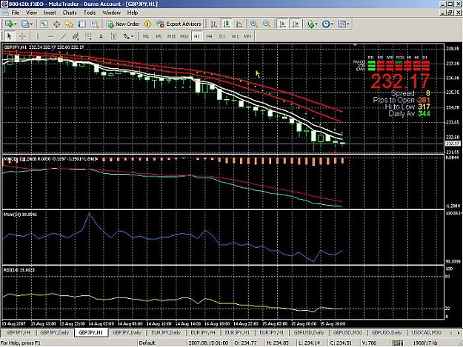Viewport: 463px width, 347px height.
Task: Switch to the EURJPY,H4 chart tab
Action: click(x=203, y=332)
